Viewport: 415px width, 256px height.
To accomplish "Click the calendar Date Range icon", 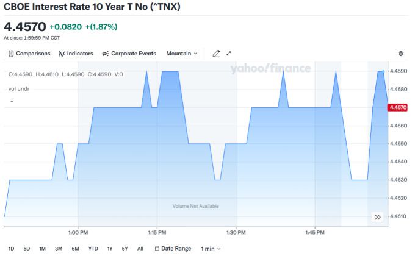I will click(157, 249).
